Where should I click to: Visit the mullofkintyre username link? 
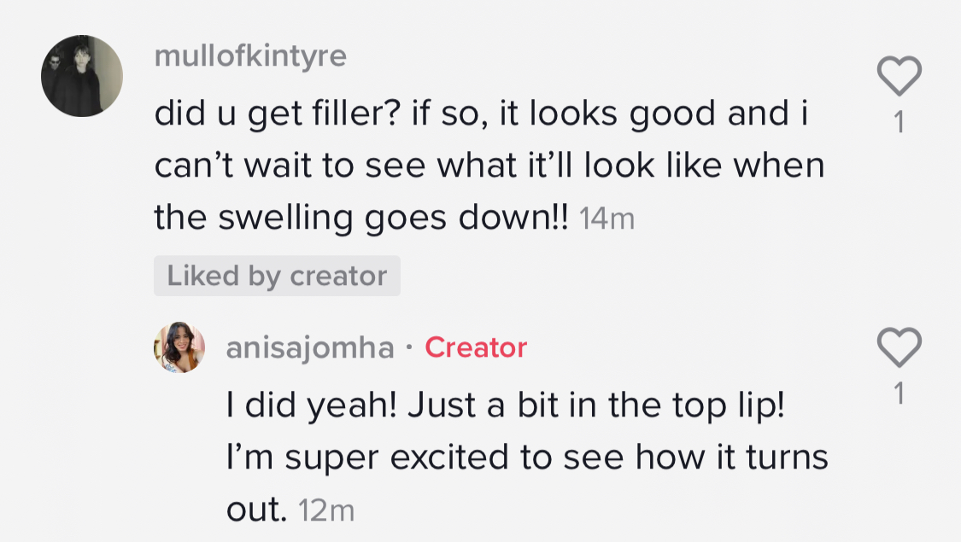(x=250, y=56)
